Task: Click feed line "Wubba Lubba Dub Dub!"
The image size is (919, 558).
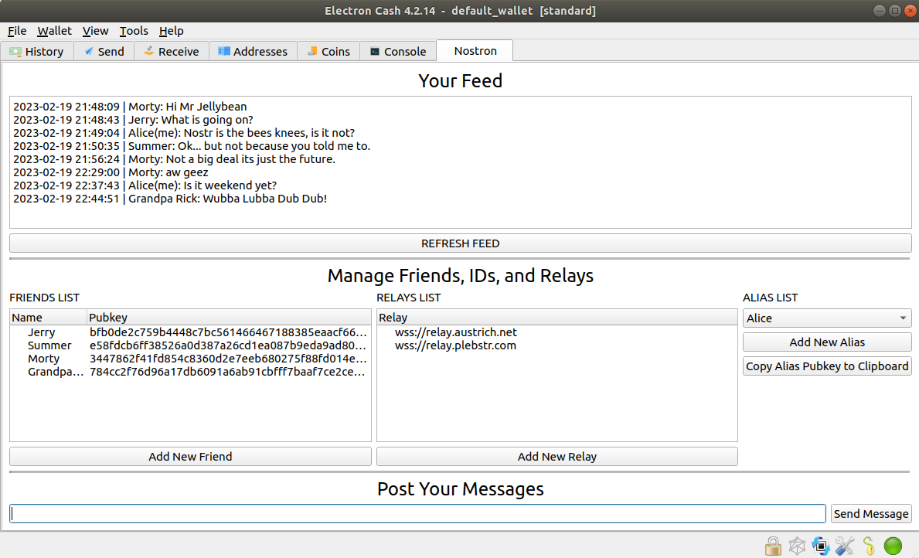Action: [x=170, y=199]
